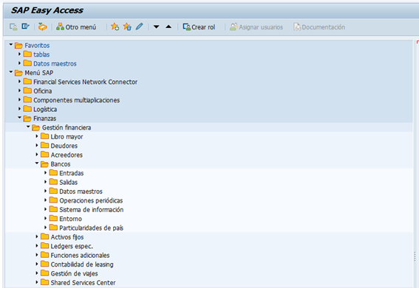The height and width of the screenshot is (288, 419).
Task: Select the Datos maestros item under Bancos
Action: [x=81, y=192]
